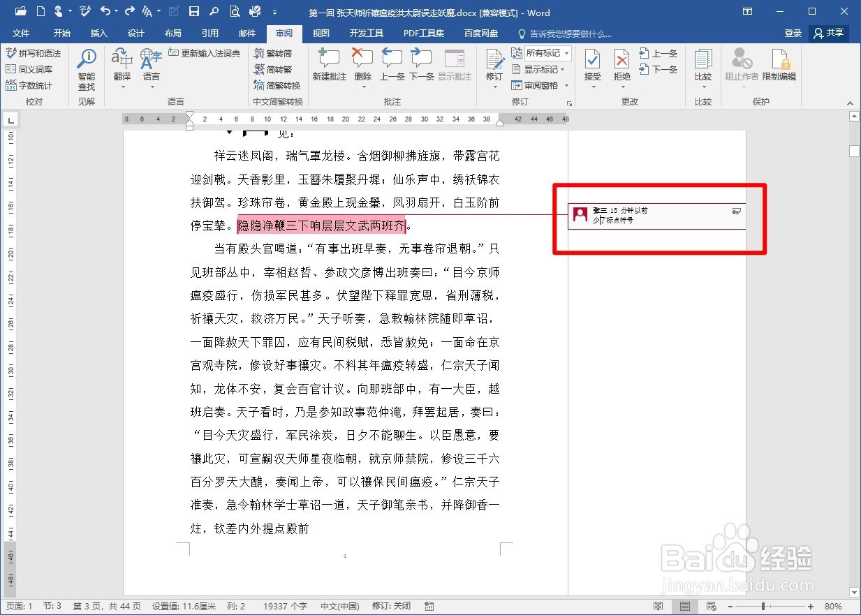Click the Sign in (登录) button

(793, 33)
